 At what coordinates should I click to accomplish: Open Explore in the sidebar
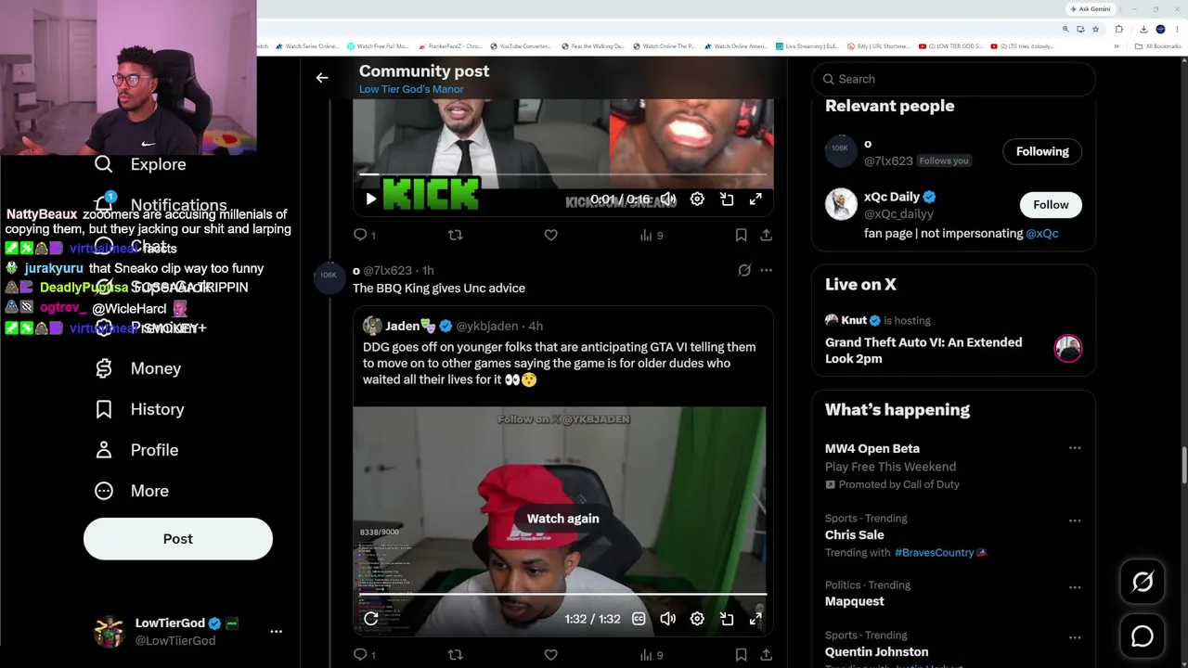[140, 164]
